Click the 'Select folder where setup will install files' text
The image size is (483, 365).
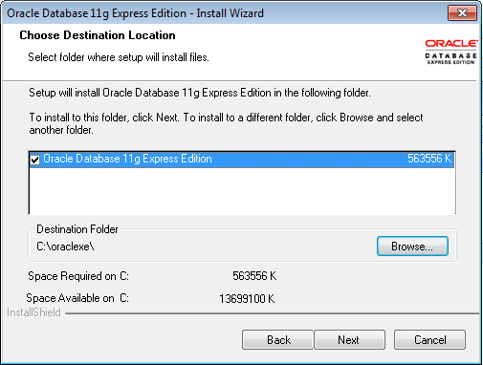119,57
